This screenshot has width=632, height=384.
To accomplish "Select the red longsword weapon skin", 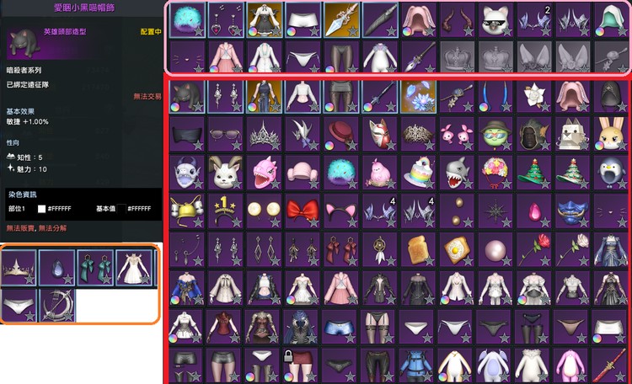I will point(612,365).
